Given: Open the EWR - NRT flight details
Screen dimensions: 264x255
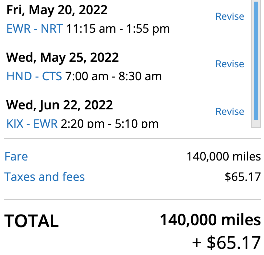Looking at the screenshot, I should (34, 28).
